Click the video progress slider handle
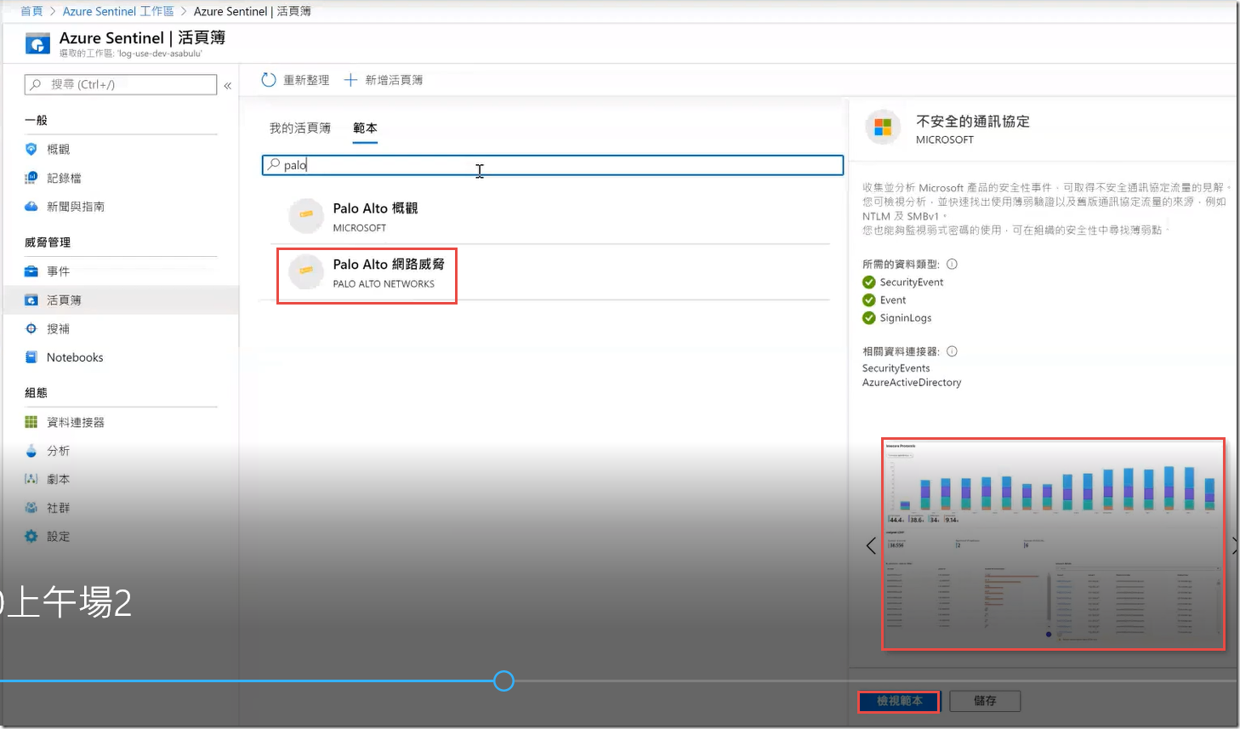This screenshot has height=729, width=1240. 503,681
